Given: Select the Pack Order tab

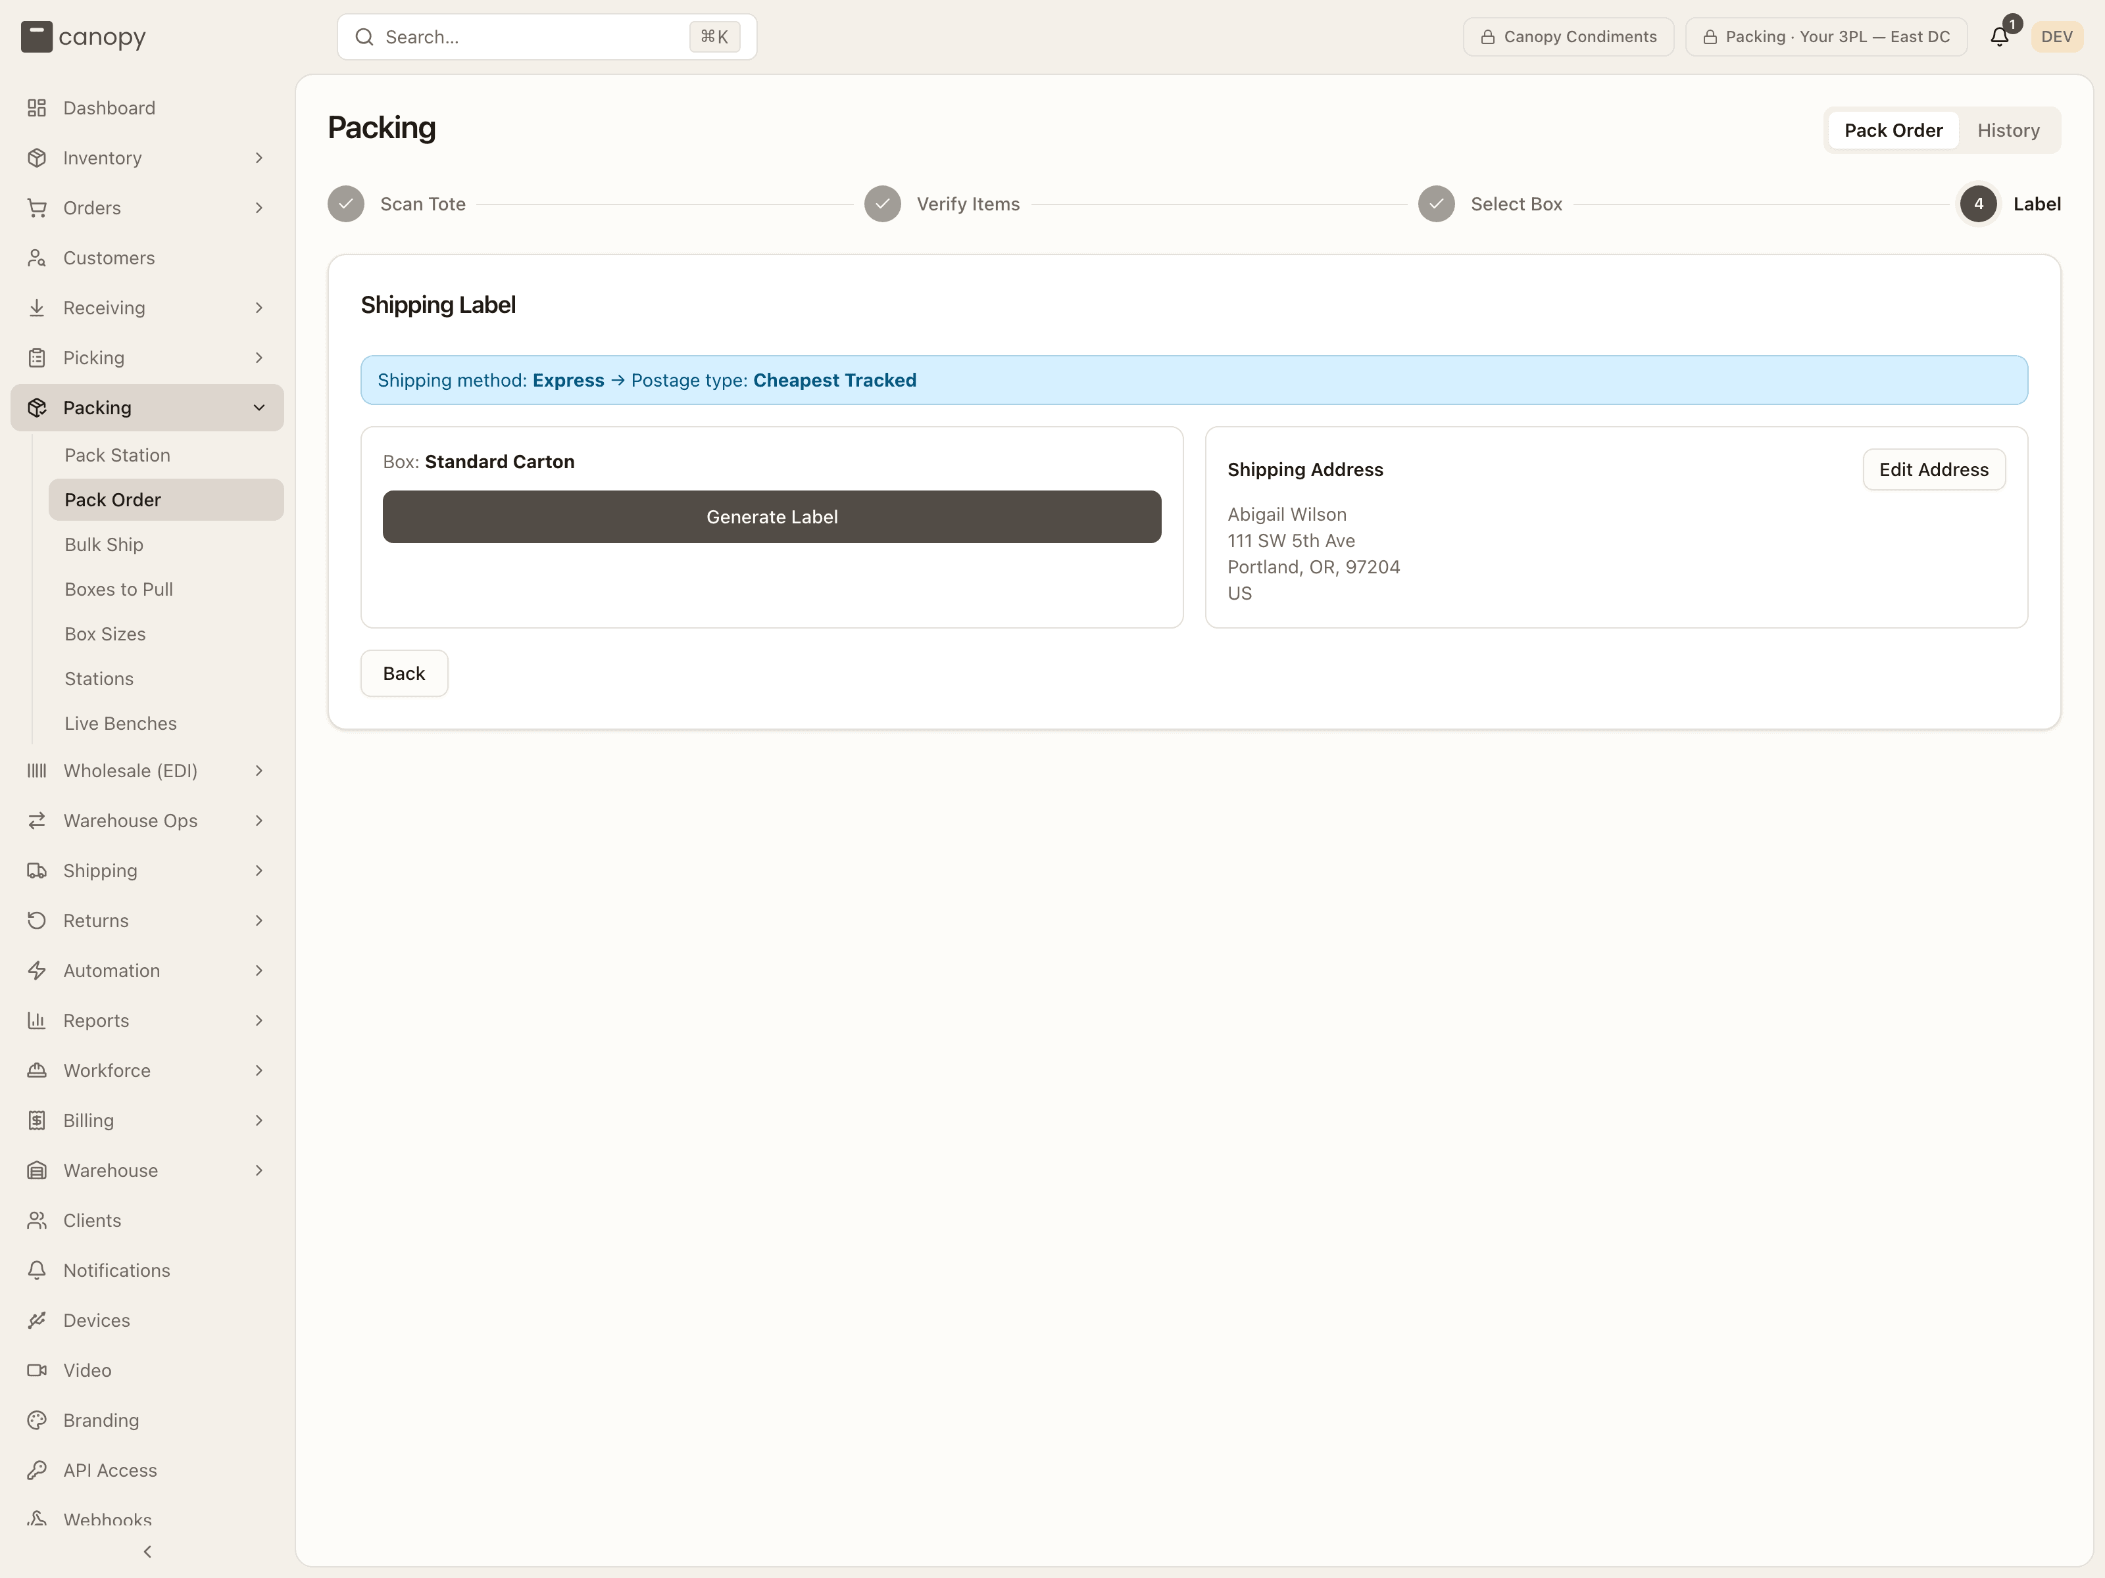Looking at the screenshot, I should click(x=1893, y=130).
